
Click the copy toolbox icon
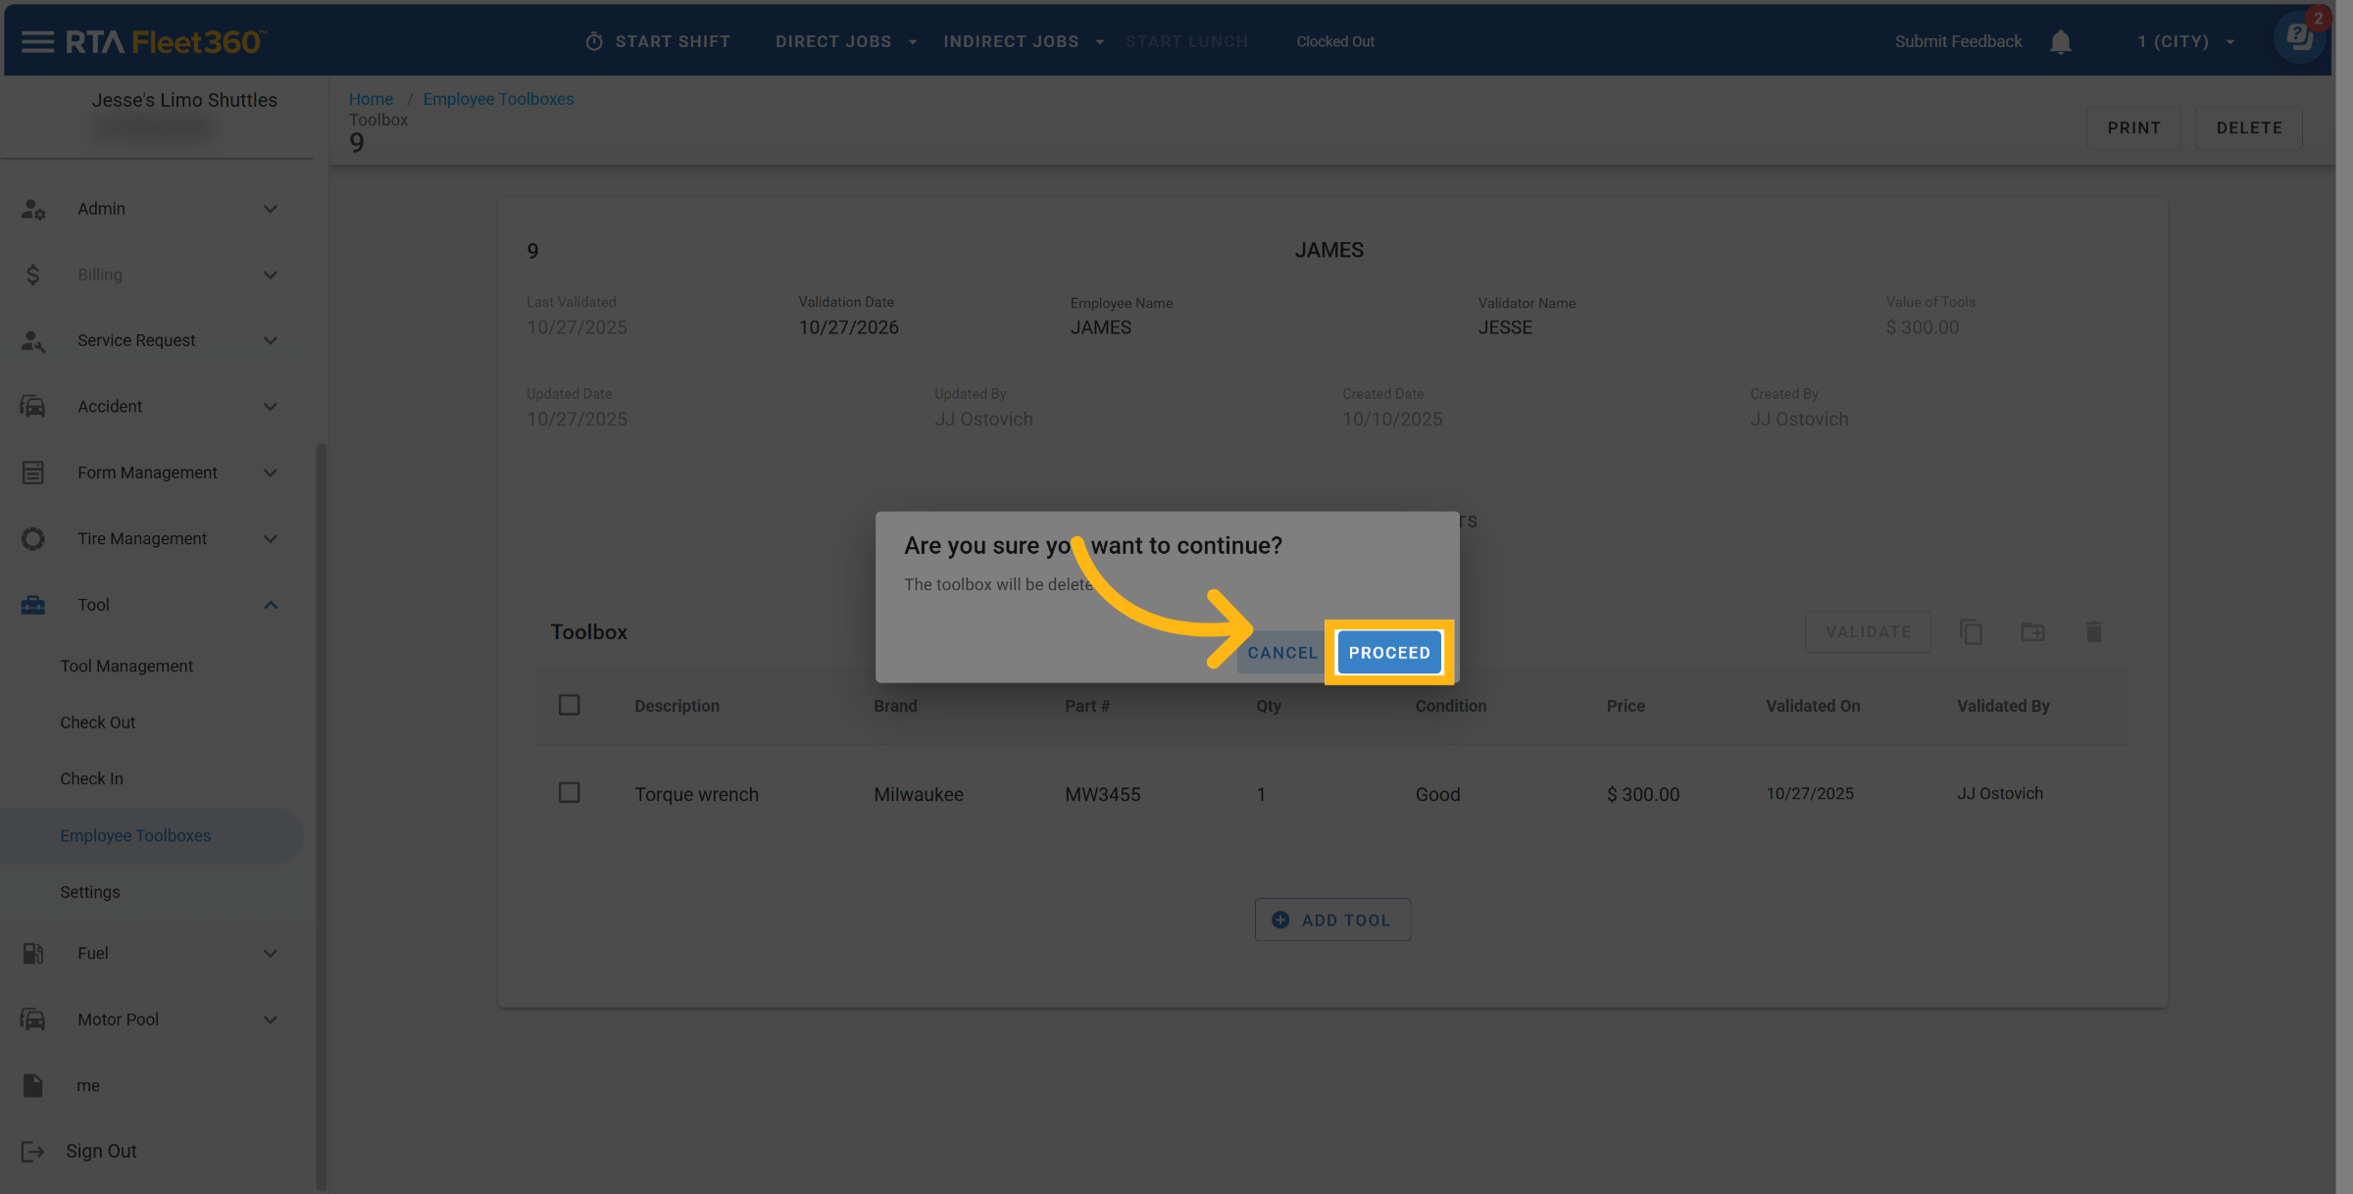1971,632
